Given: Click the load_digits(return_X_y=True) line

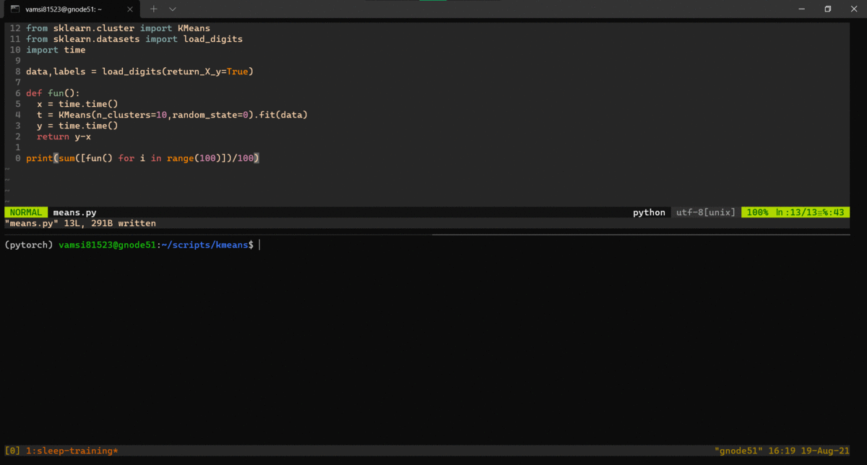Looking at the screenshot, I should [139, 71].
